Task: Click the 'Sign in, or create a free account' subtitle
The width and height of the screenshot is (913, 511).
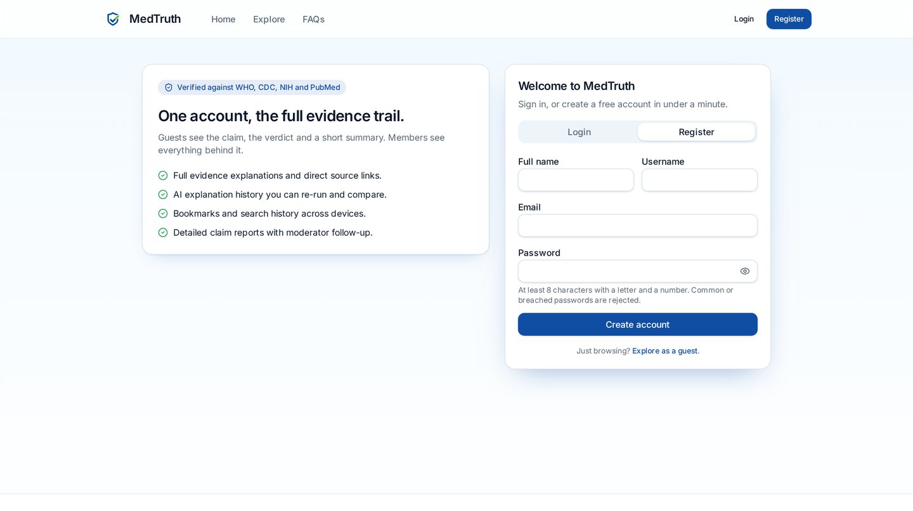Action: point(623,104)
